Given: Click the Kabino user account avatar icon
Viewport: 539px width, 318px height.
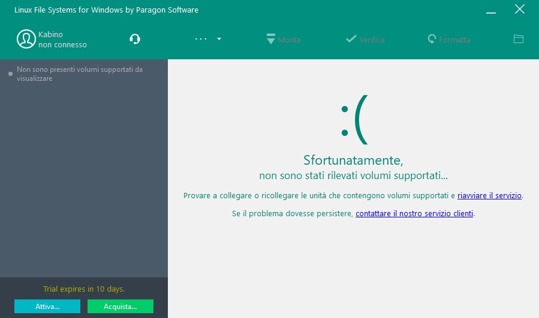Looking at the screenshot, I should point(26,39).
